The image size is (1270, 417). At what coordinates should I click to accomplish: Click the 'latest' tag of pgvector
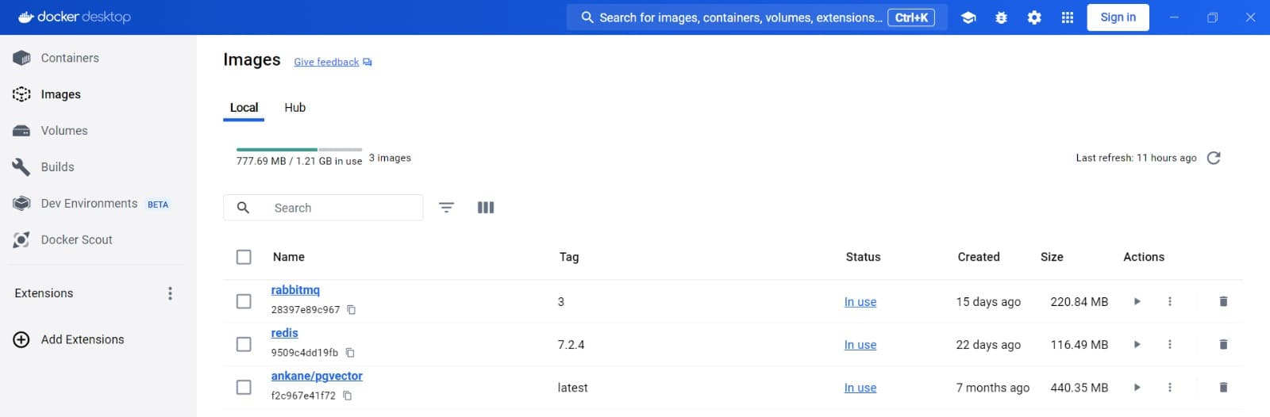(573, 388)
